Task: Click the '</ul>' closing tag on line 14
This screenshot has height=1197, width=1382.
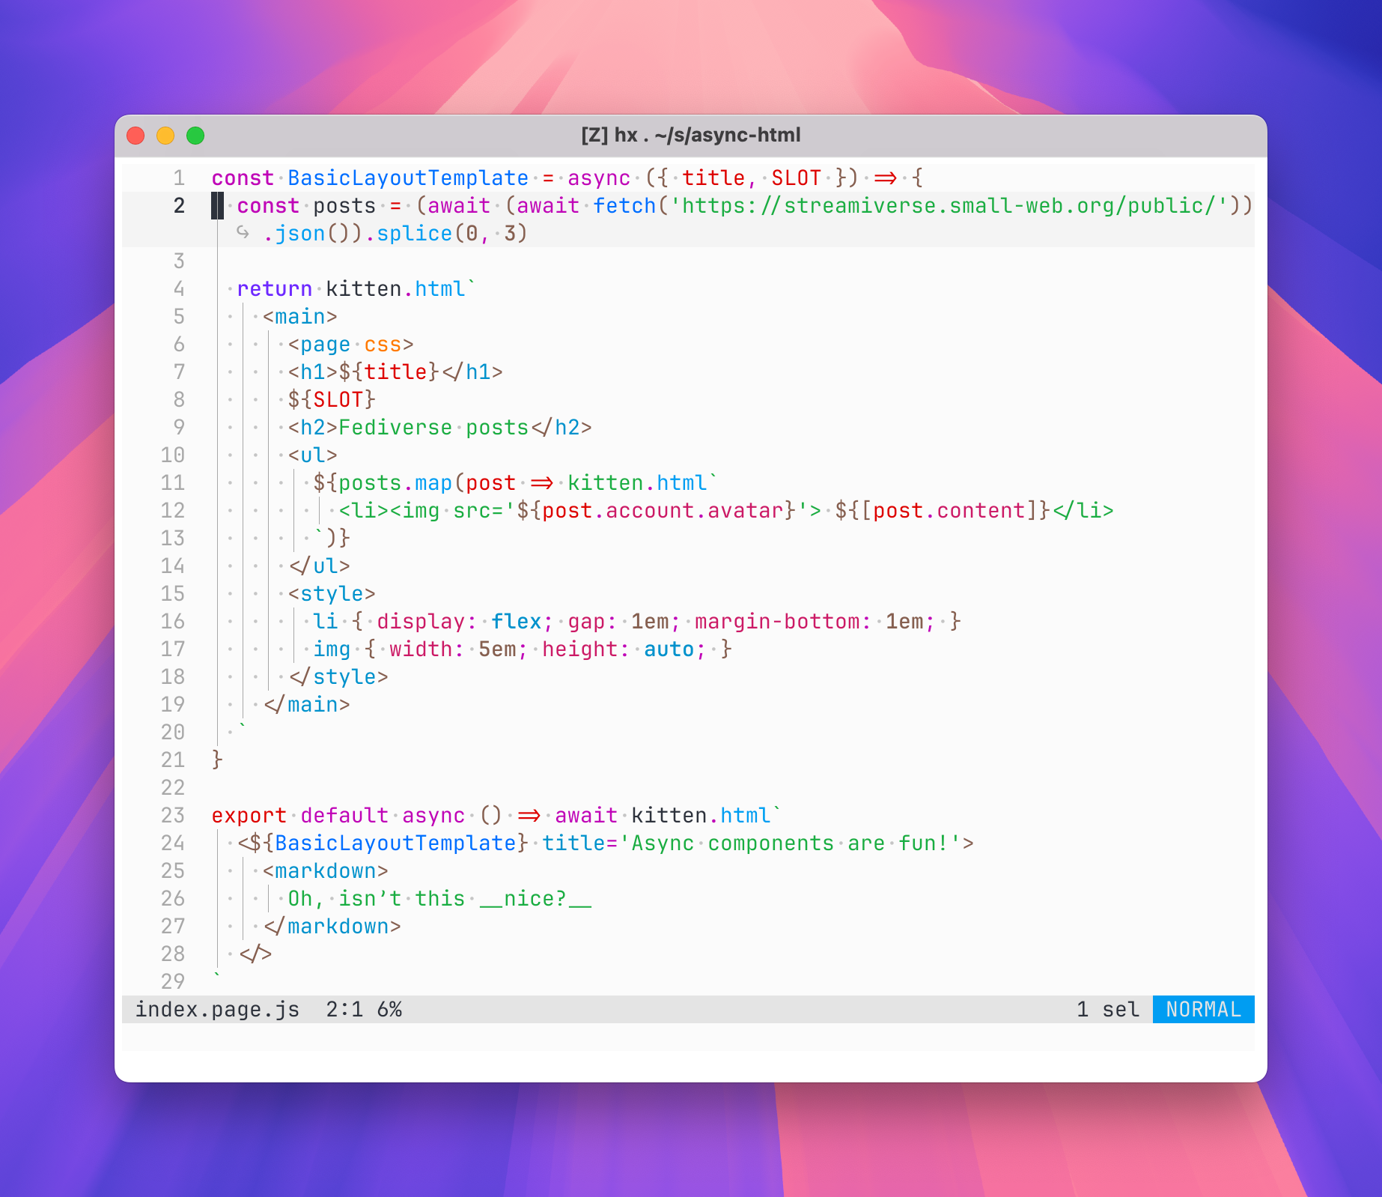Action: 319,566
